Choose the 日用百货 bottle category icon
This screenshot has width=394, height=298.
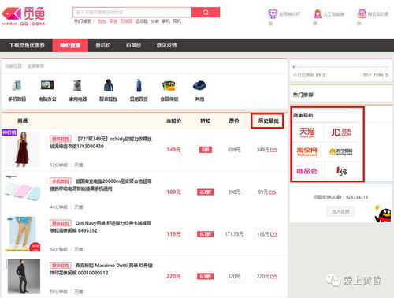[x=139, y=85]
